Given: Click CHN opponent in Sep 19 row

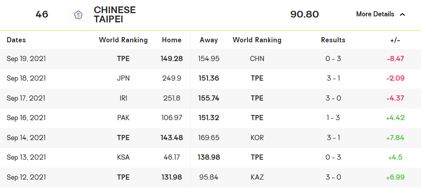Looking at the screenshot, I should point(257,59).
